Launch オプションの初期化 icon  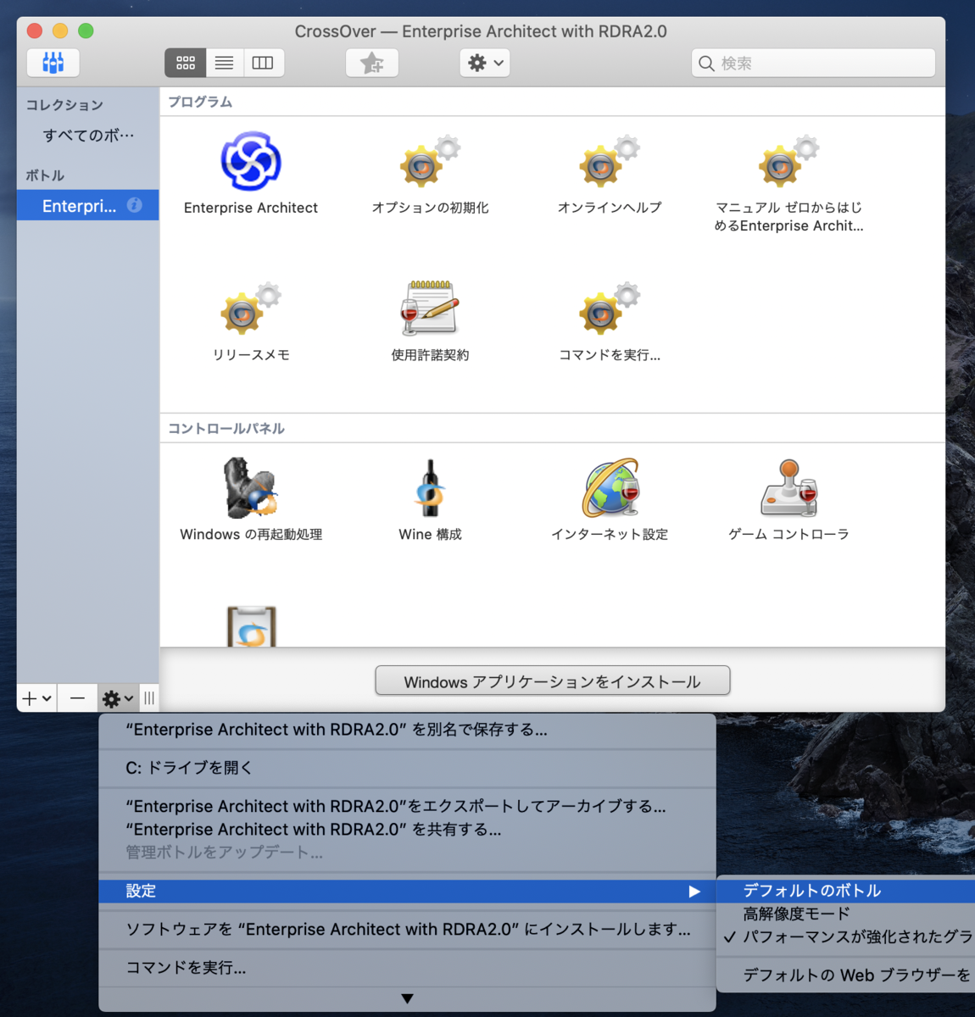430,161
